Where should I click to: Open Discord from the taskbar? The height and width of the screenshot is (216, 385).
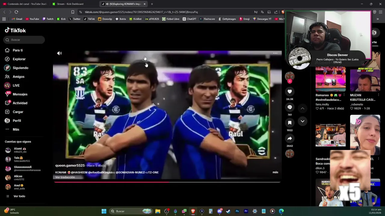(x=220, y=211)
